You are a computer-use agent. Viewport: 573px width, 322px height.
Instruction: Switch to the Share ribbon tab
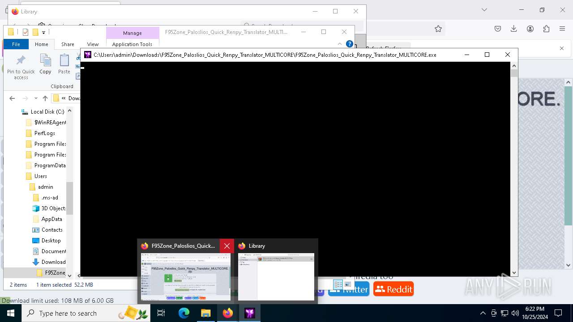point(68,44)
